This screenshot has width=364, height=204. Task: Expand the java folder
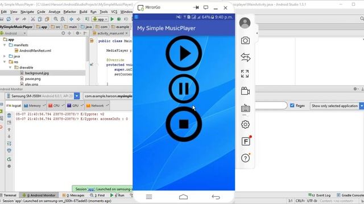point(5,56)
